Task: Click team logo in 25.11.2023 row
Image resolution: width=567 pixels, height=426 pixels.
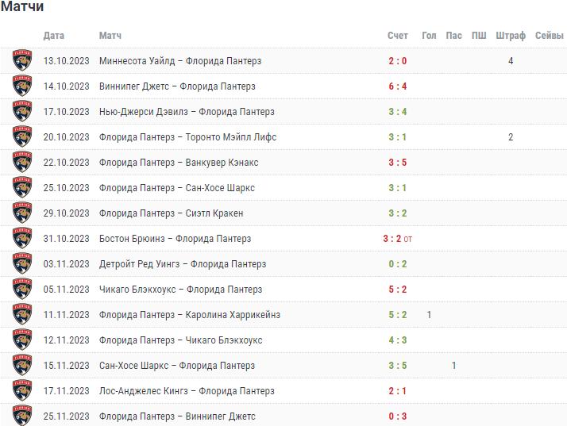Action: (22, 416)
